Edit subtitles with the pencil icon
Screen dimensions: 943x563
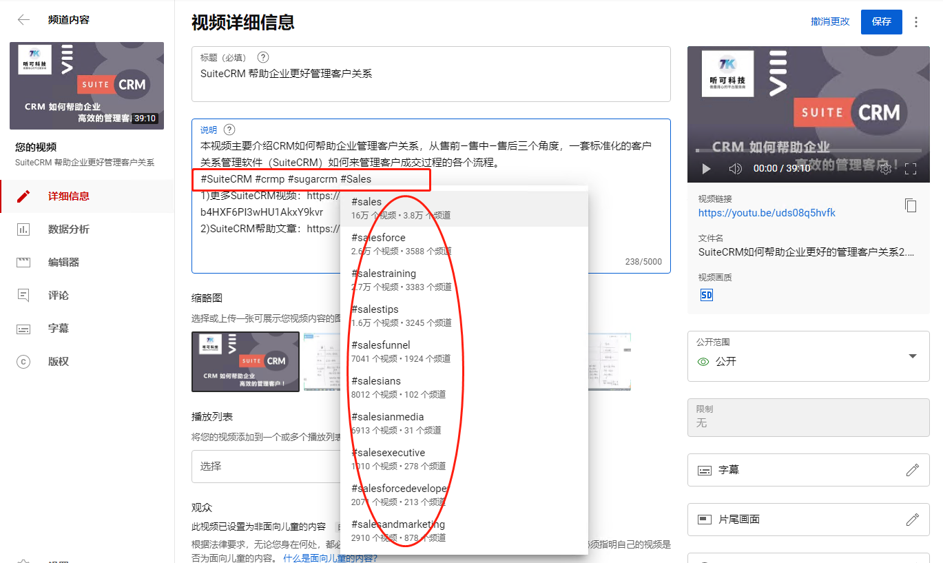tap(912, 470)
